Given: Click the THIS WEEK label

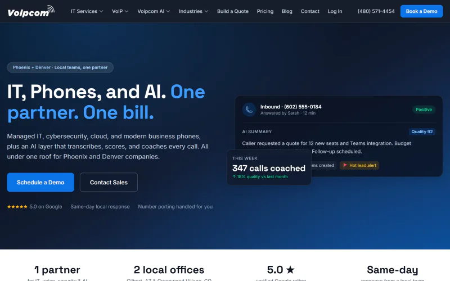Looking at the screenshot, I should [245, 158].
